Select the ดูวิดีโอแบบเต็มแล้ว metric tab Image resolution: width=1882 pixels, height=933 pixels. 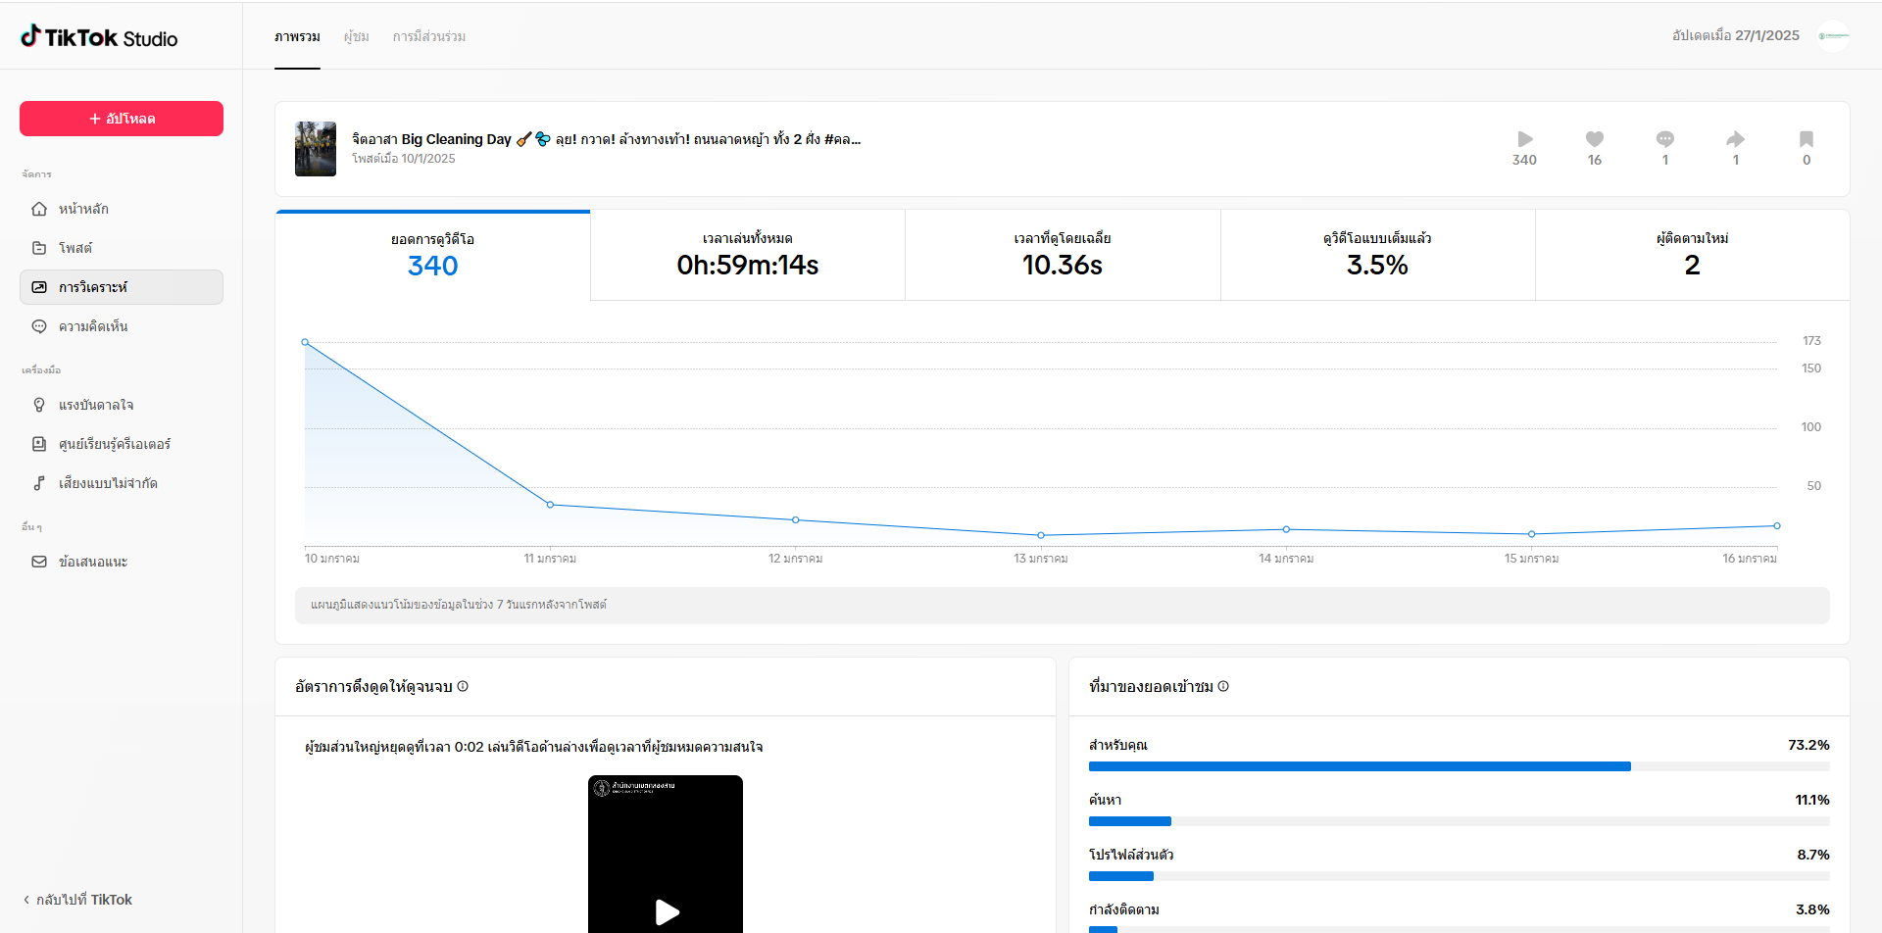pyautogui.click(x=1377, y=255)
